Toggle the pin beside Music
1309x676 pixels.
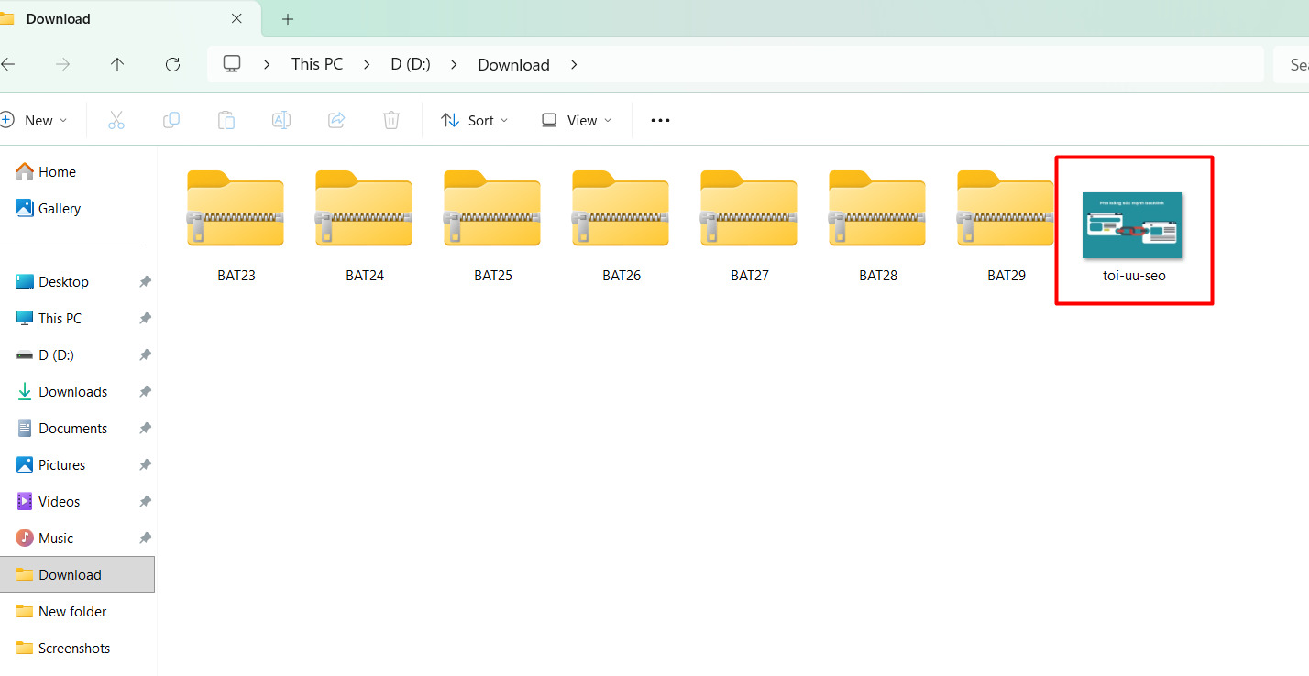point(145,539)
